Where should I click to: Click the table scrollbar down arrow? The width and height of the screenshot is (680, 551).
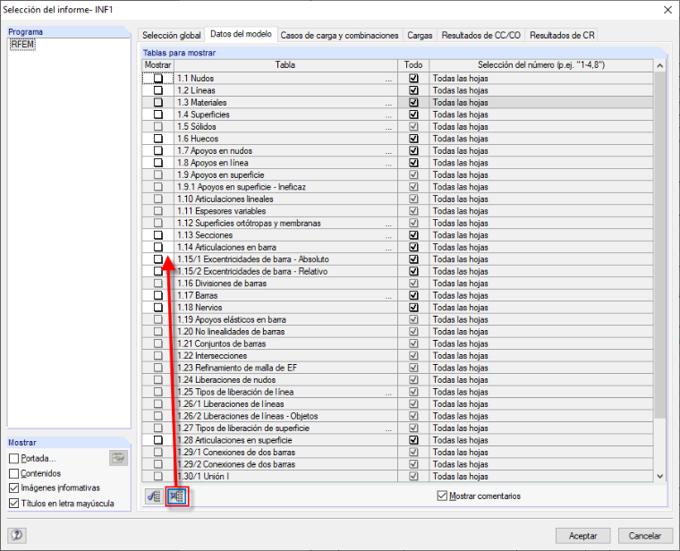point(659,476)
